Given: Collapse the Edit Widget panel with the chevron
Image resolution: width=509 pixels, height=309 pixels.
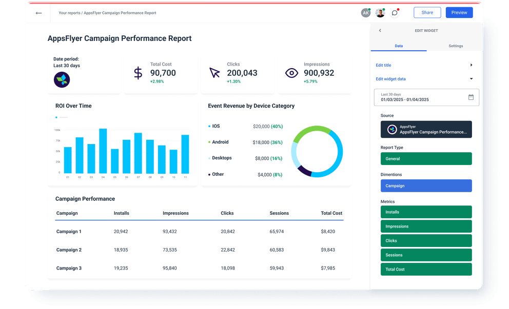Looking at the screenshot, I should tap(380, 30).
